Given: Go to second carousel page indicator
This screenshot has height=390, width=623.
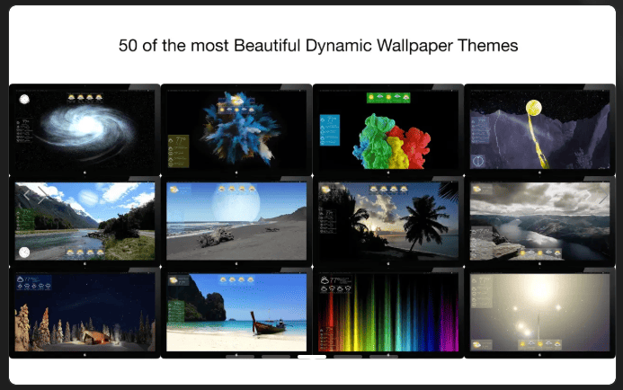Looking at the screenshot, I should pos(276,357).
